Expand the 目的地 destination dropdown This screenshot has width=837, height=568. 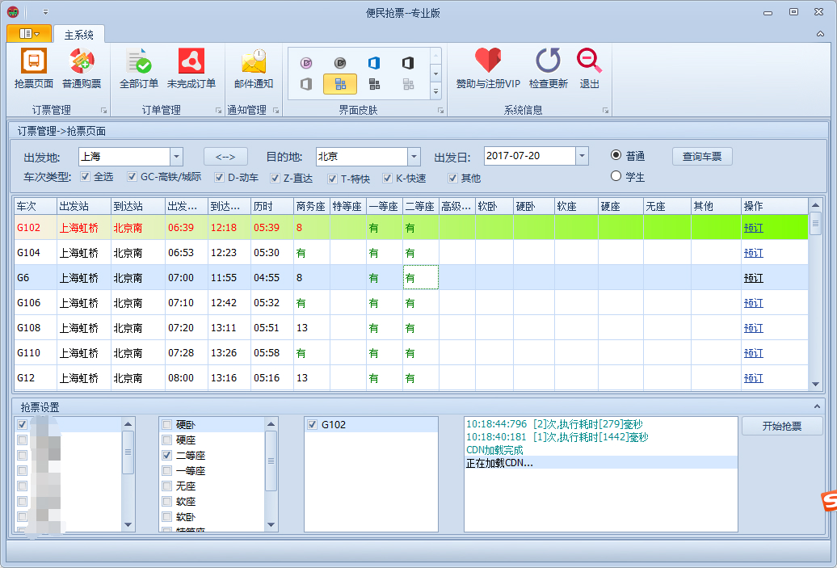415,156
